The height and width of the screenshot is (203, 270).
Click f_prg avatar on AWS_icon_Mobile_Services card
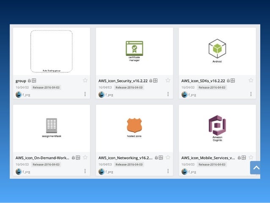click(x=185, y=172)
